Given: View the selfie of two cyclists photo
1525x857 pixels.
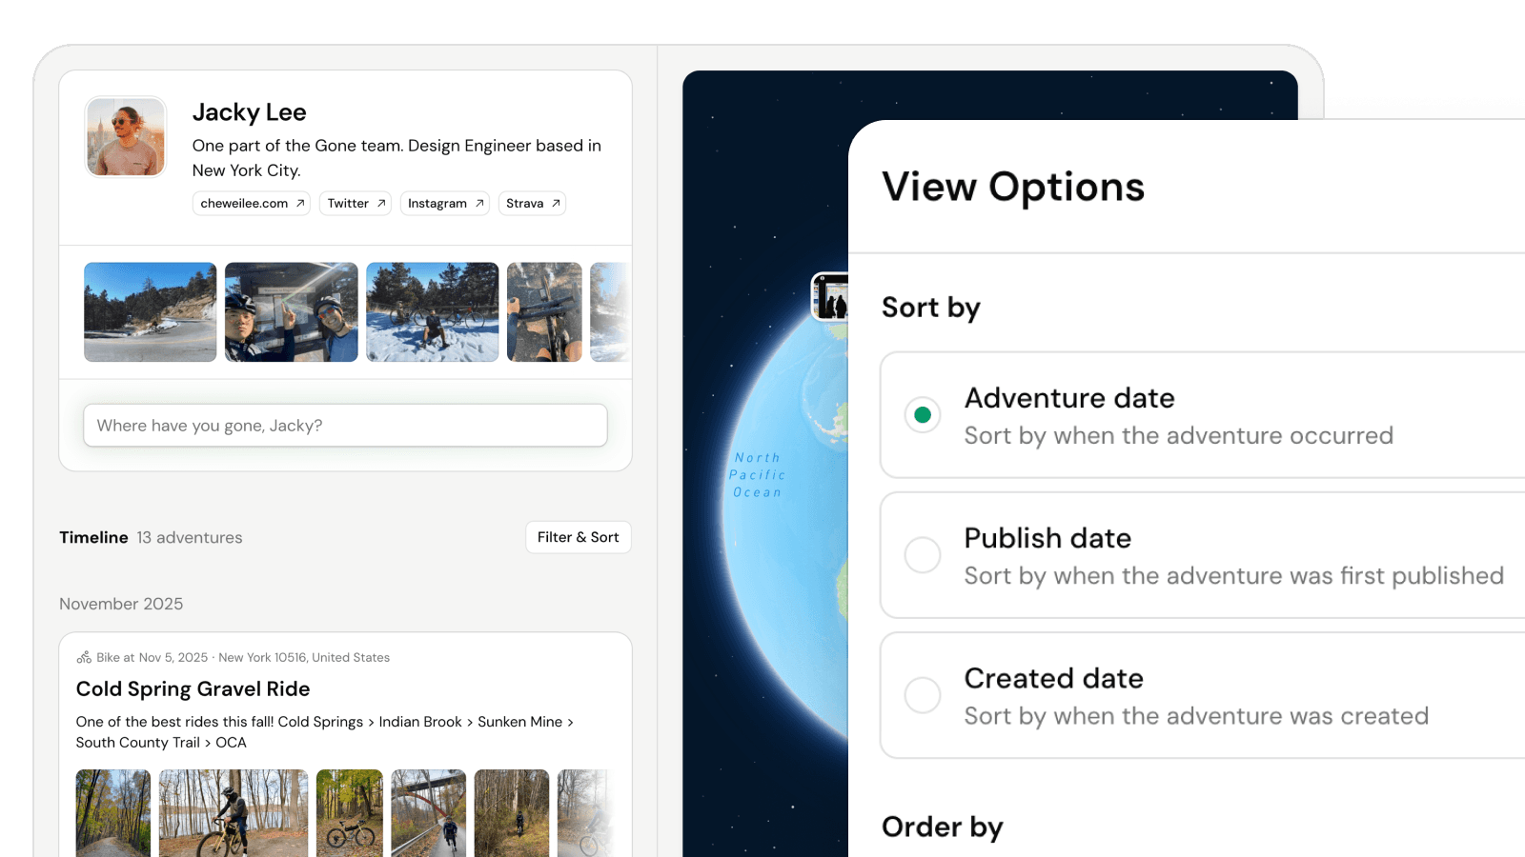Looking at the screenshot, I should (292, 312).
